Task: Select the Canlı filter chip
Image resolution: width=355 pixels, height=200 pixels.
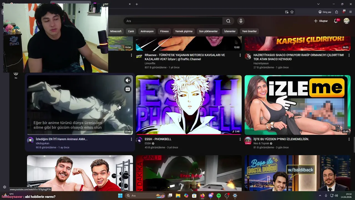Action: (131, 31)
